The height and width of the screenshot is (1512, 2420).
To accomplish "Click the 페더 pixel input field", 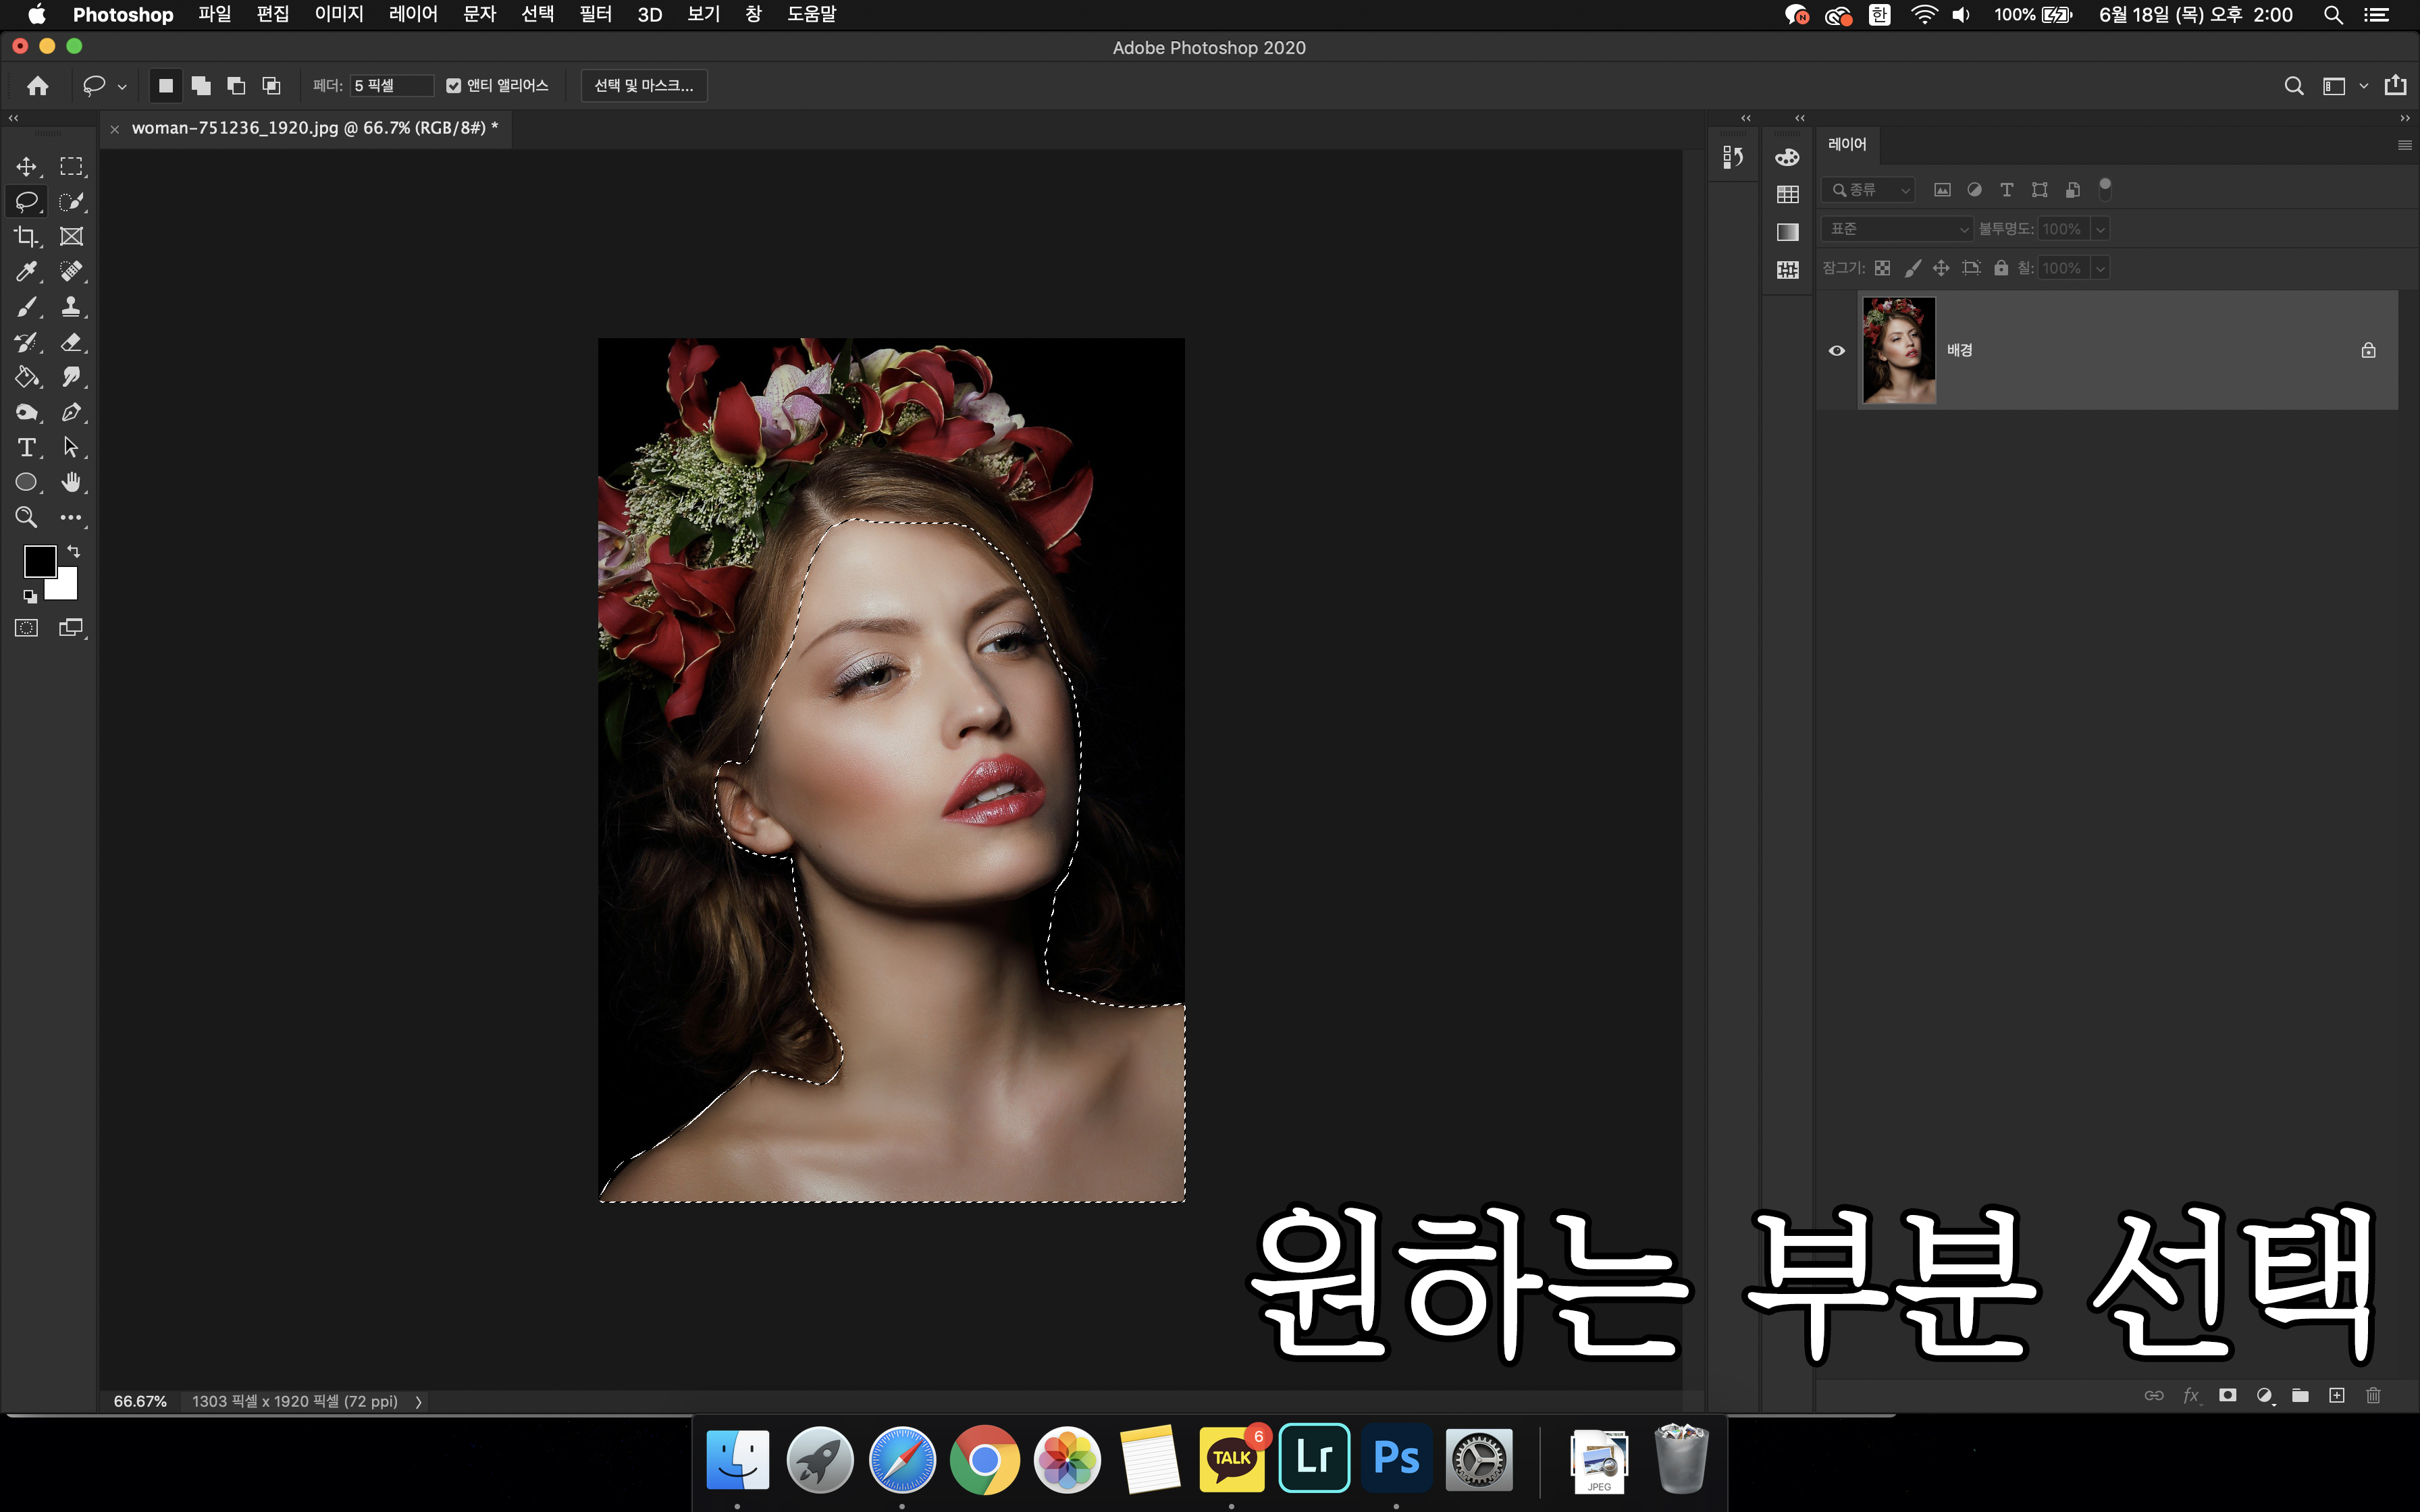I will point(391,86).
